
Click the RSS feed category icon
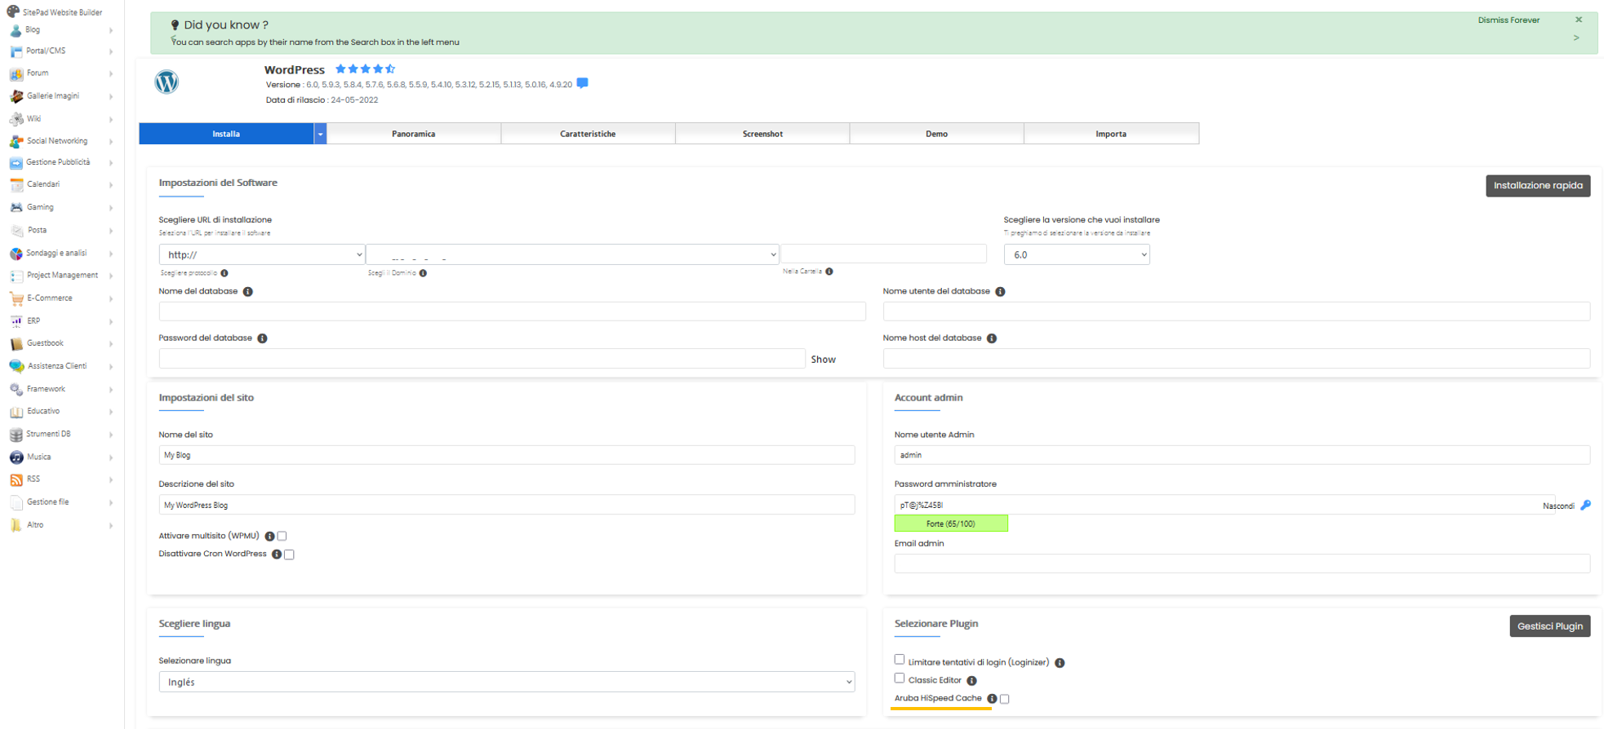tap(16, 479)
